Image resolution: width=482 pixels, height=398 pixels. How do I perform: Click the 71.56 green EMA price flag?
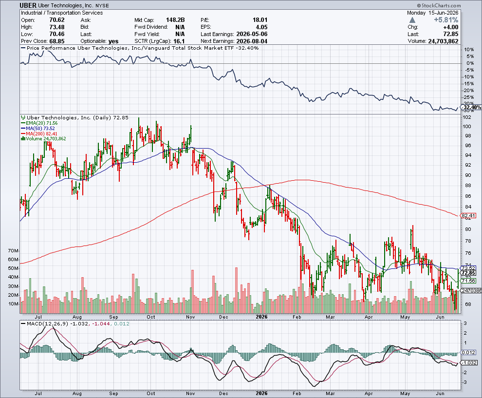[469, 281]
